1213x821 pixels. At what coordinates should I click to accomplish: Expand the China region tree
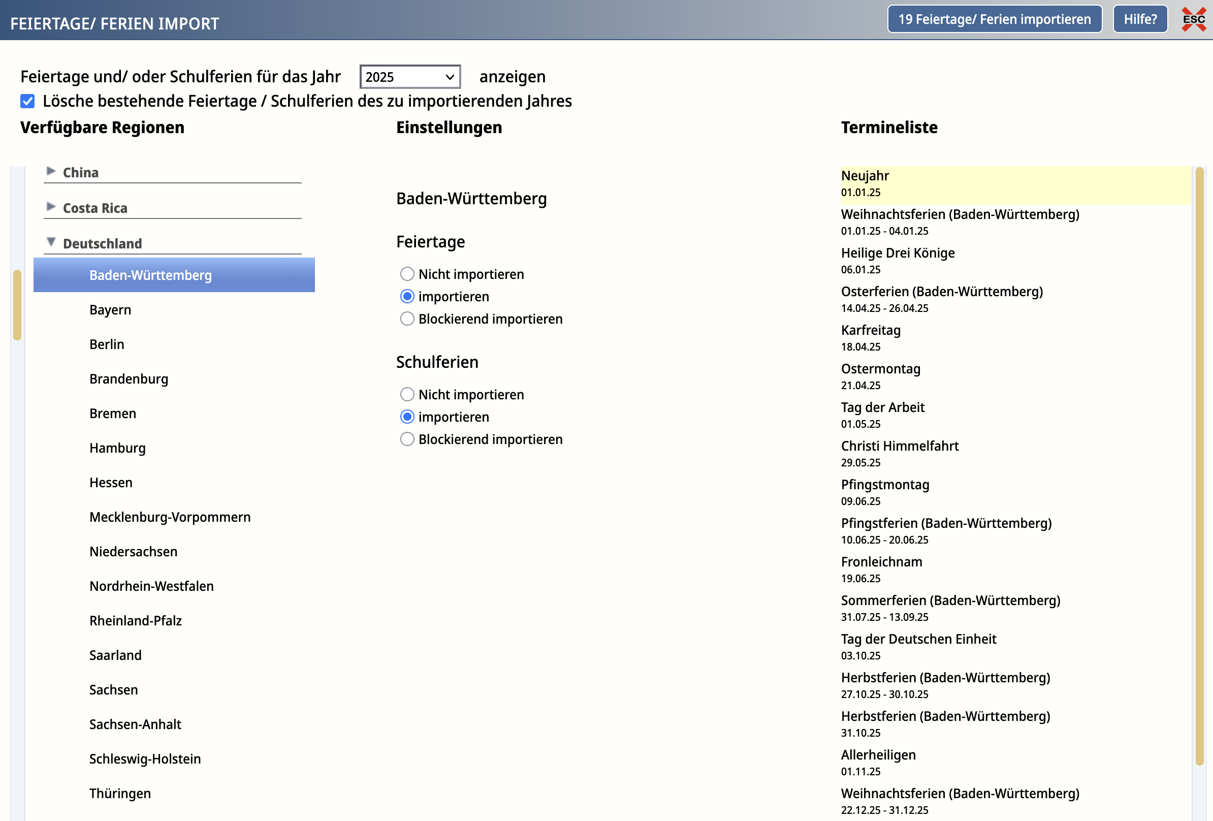(x=51, y=171)
